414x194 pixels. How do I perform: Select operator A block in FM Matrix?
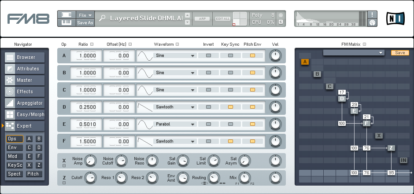click(x=305, y=62)
